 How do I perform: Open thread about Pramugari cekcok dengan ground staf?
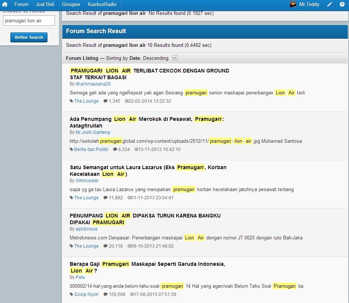tap(149, 74)
